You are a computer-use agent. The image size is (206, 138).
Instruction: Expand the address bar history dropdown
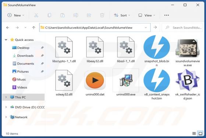(x=146, y=28)
